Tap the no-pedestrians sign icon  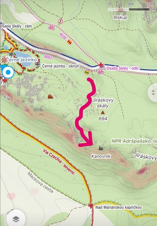(x=61, y=21)
